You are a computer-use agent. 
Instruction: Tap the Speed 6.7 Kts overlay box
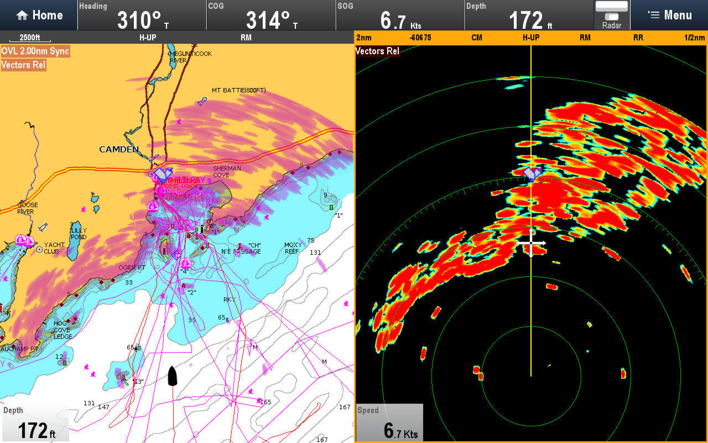[389, 422]
